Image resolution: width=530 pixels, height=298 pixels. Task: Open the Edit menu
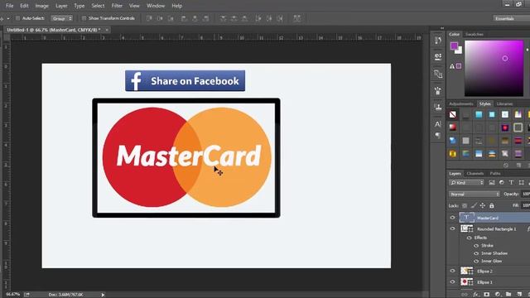click(24, 6)
